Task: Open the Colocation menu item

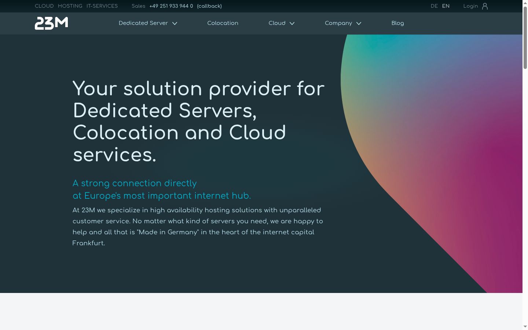Action: pyautogui.click(x=223, y=23)
